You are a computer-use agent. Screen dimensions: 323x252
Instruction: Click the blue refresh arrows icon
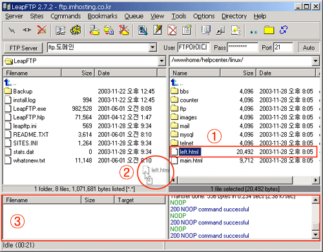pos(284,30)
